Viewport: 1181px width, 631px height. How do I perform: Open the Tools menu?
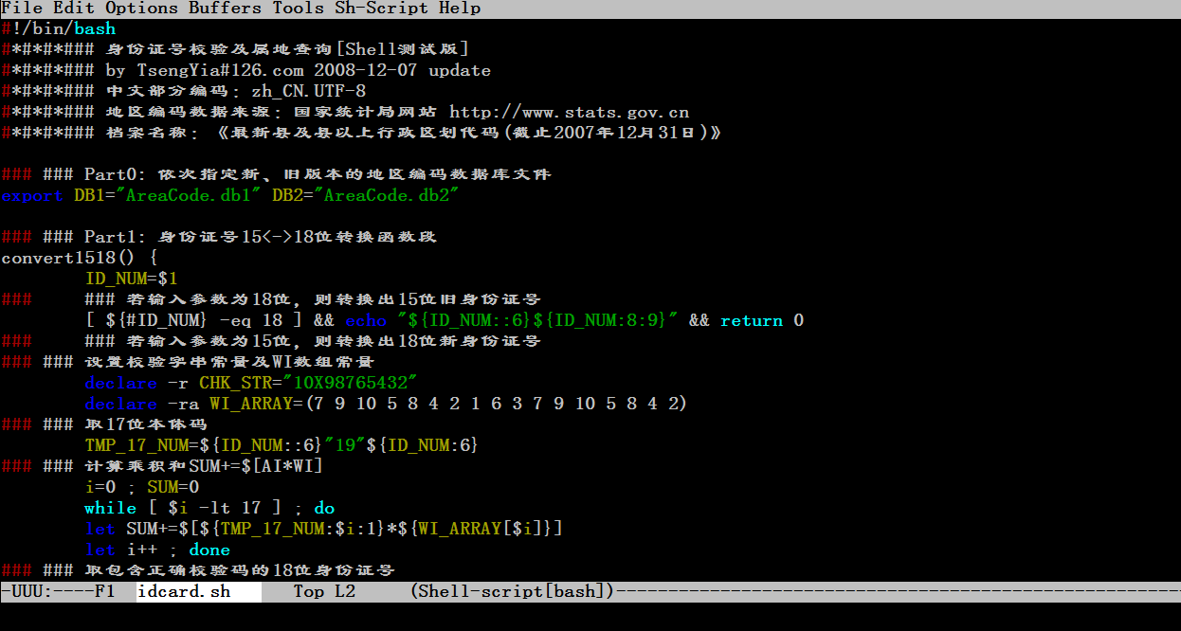[x=298, y=9]
